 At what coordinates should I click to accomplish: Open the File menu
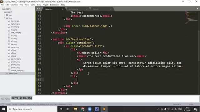(x=2, y=5)
